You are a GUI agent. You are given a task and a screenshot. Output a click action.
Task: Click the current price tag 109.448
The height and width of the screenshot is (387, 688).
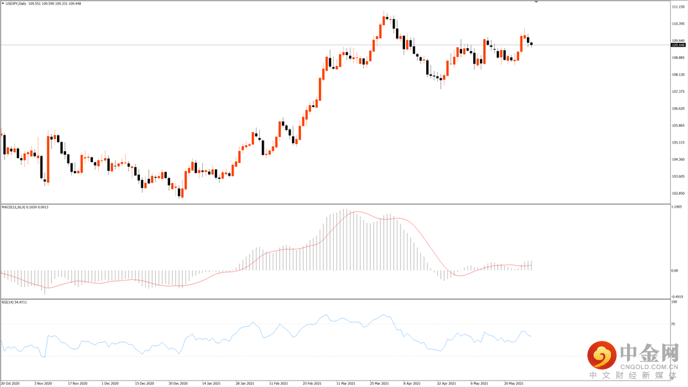tap(678, 45)
